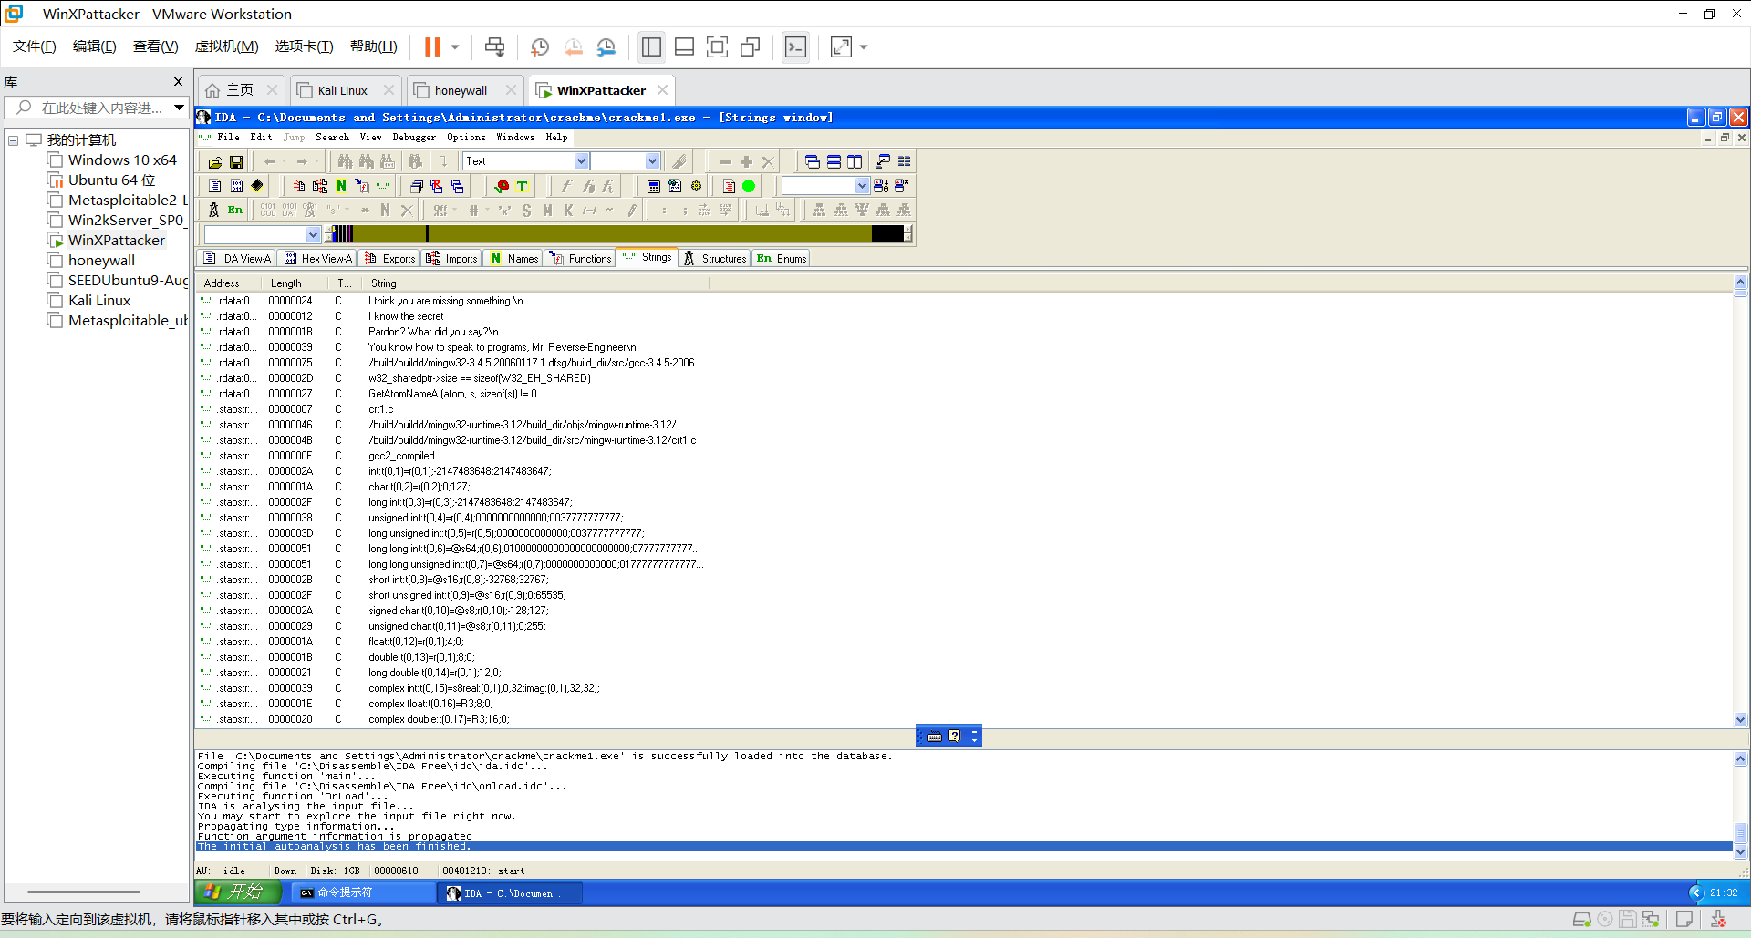Click the Tile vertically icon in IDA
This screenshot has height=938, width=1751.
855,162
